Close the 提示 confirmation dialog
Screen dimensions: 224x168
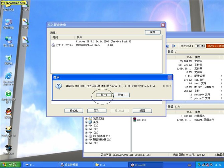170,77
